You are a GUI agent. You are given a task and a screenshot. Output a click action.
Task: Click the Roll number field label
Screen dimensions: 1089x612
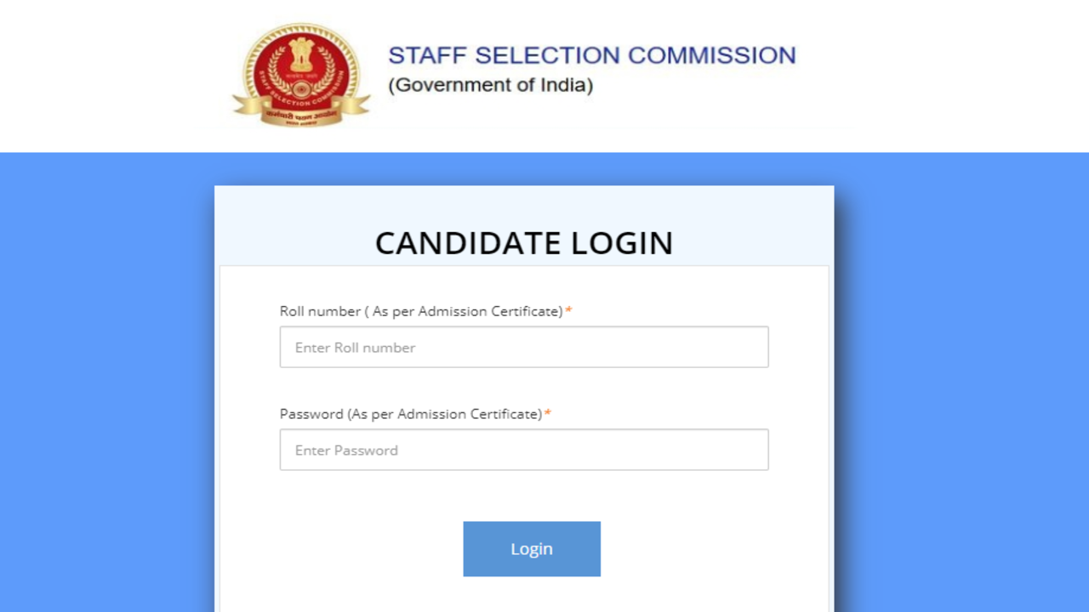[420, 311]
